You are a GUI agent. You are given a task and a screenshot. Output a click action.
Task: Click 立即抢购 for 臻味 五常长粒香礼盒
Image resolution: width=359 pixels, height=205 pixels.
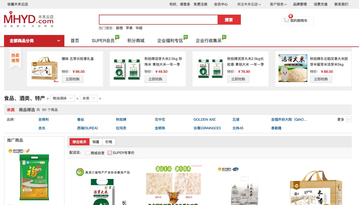(x=73, y=79)
